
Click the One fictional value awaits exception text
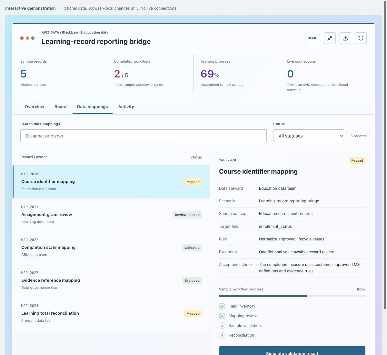(x=296, y=252)
